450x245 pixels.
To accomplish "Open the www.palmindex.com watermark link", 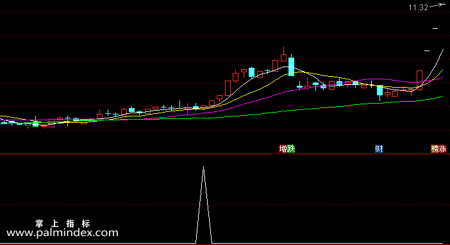I will (x=62, y=233).
